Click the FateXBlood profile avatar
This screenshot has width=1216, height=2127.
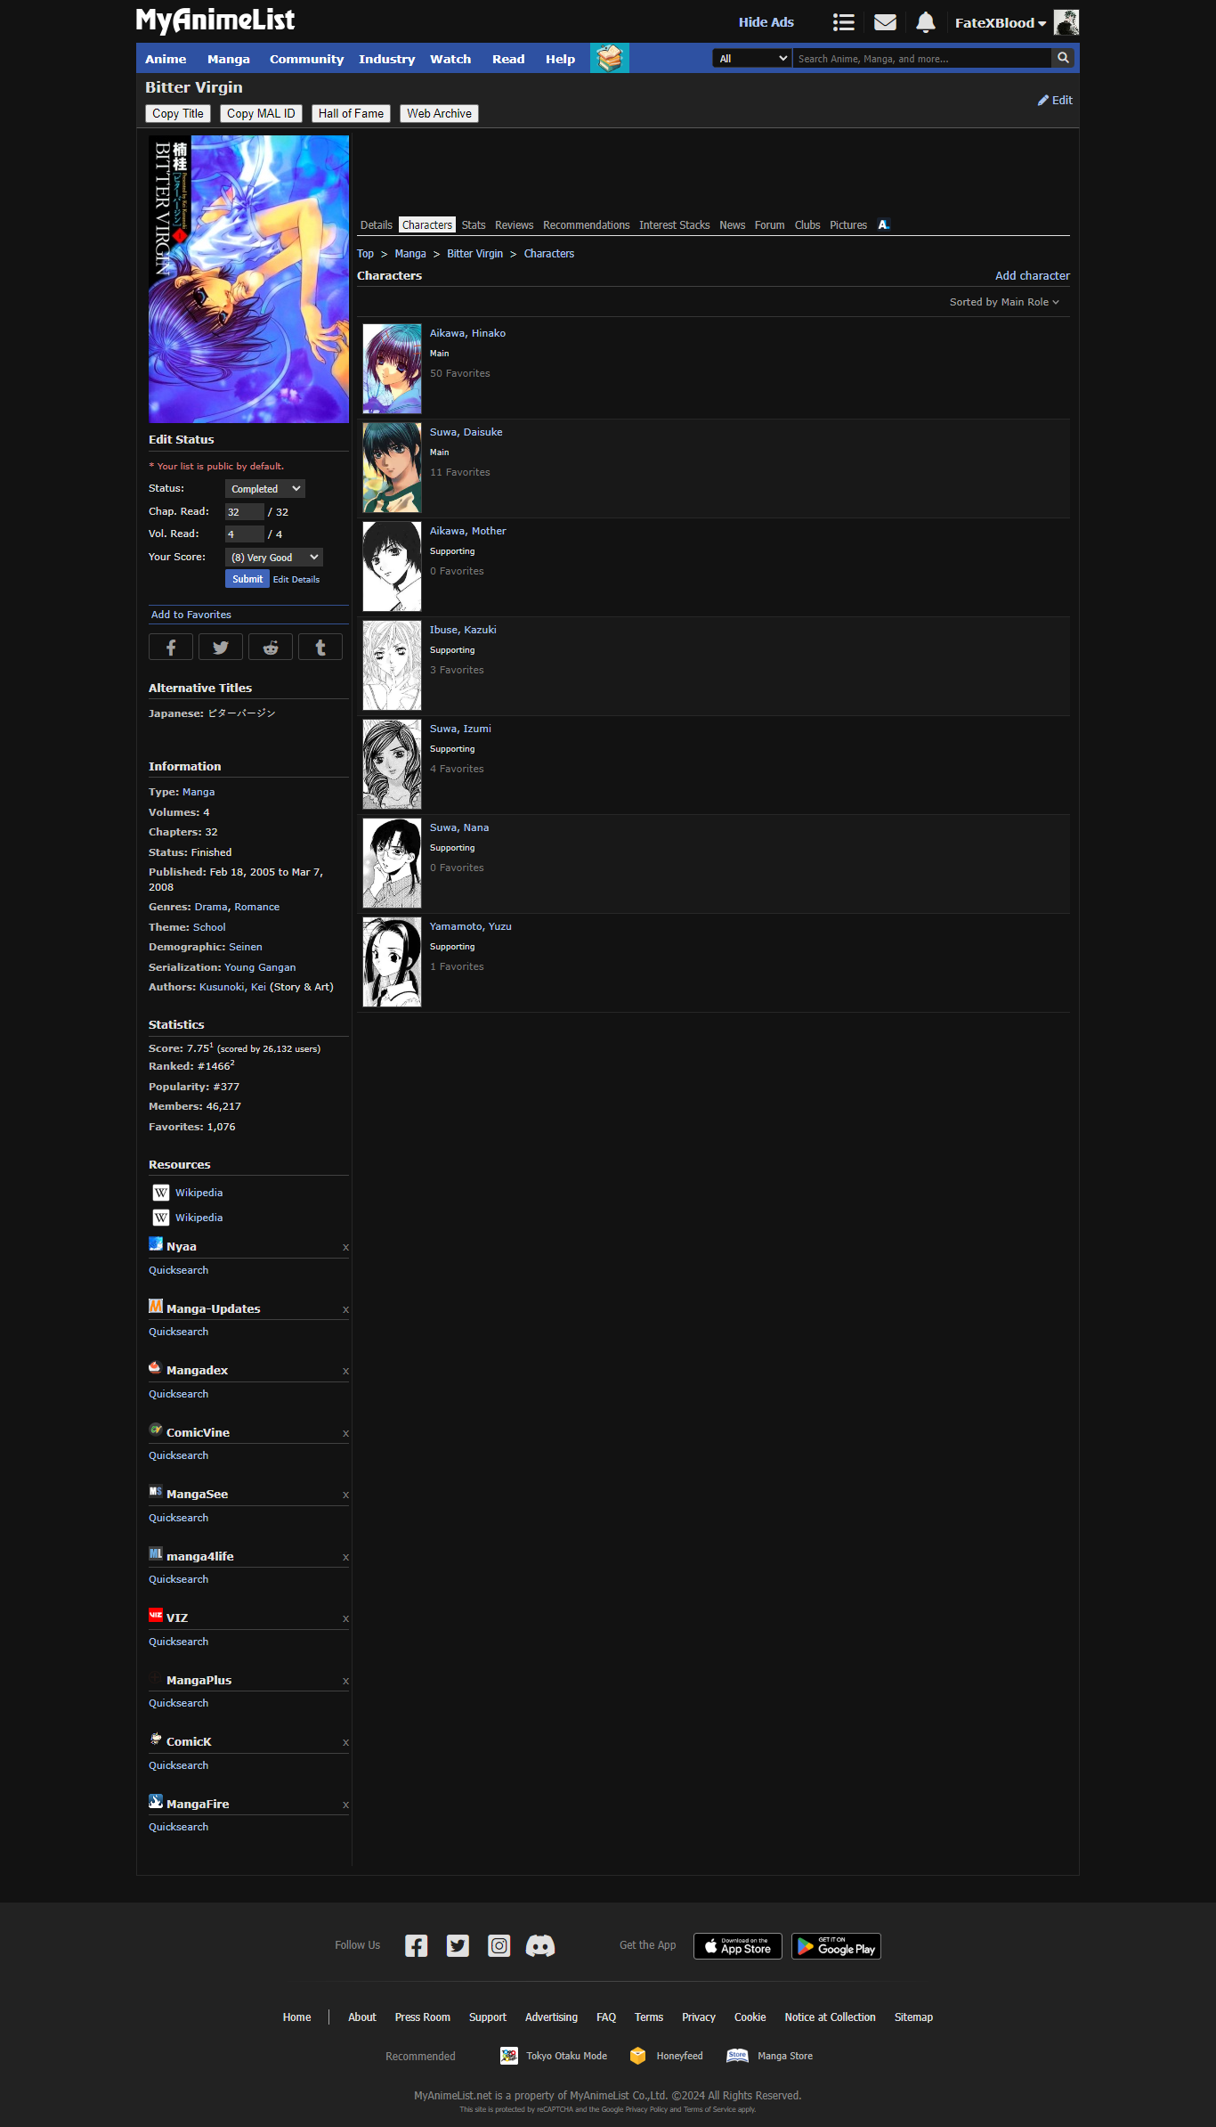pyautogui.click(x=1066, y=22)
